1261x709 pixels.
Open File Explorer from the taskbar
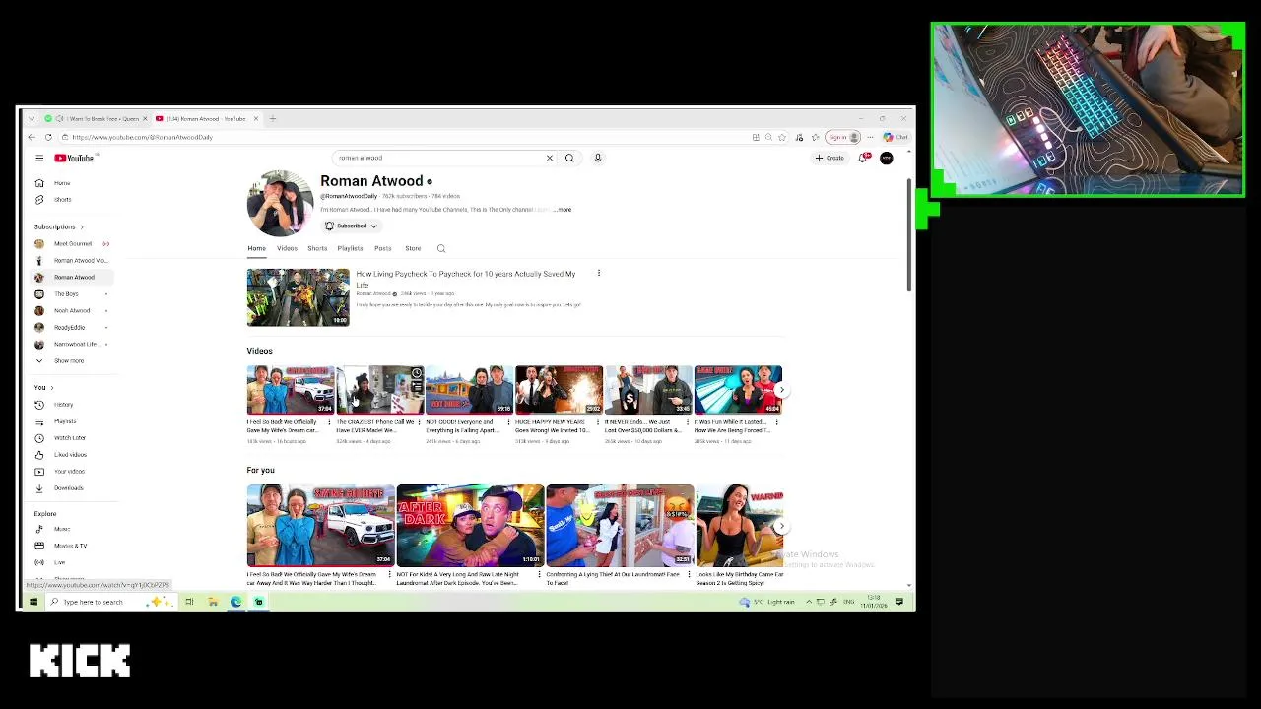click(213, 602)
